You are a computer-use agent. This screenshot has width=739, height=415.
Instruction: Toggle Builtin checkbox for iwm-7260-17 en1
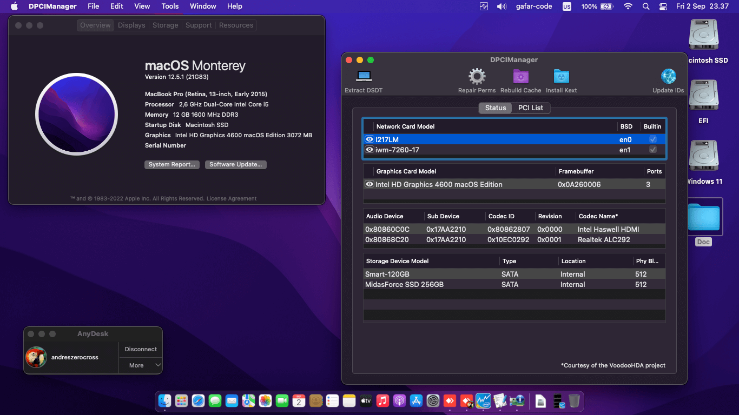click(x=653, y=150)
